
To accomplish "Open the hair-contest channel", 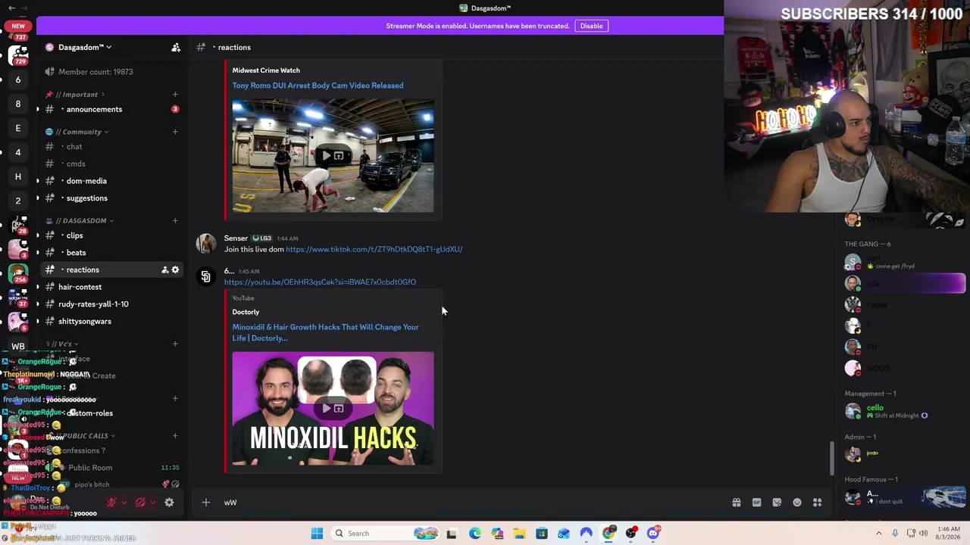I will (x=111, y=287).
